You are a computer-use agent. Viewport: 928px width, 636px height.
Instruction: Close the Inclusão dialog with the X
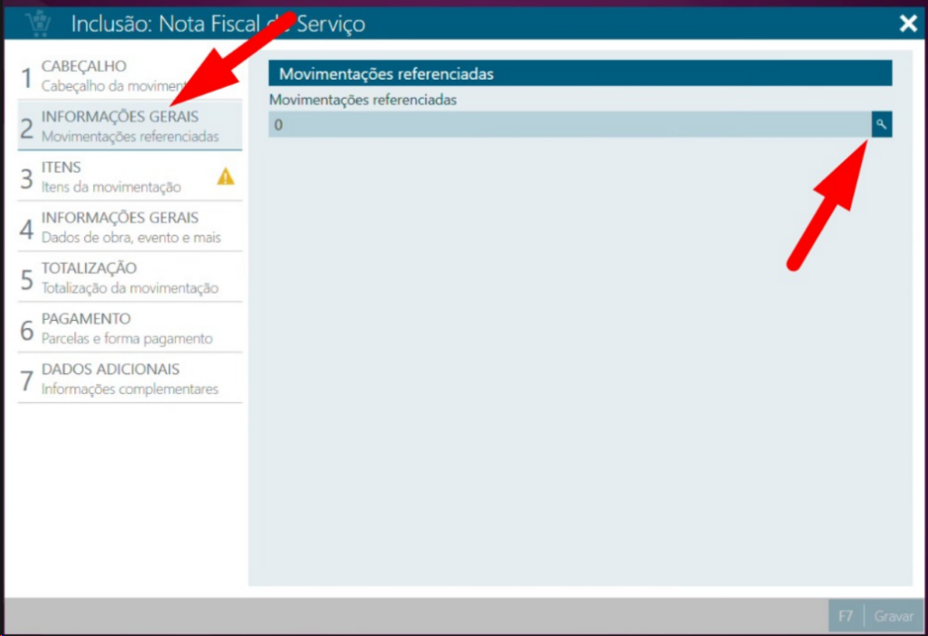pyautogui.click(x=907, y=24)
